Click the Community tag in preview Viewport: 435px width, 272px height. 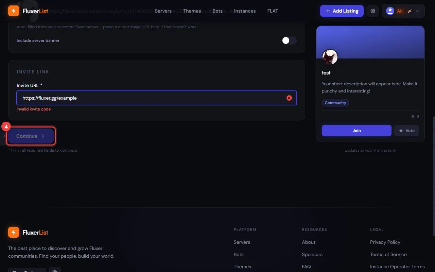(335, 103)
